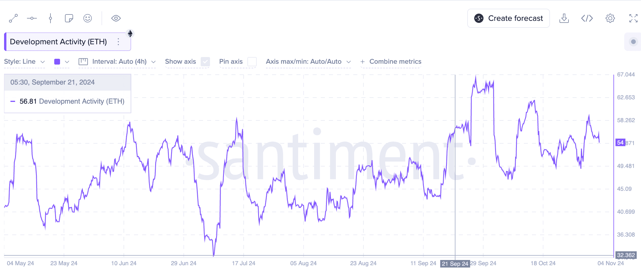Select the line drawing tool
Screen dimensions: 641x271
13,18
